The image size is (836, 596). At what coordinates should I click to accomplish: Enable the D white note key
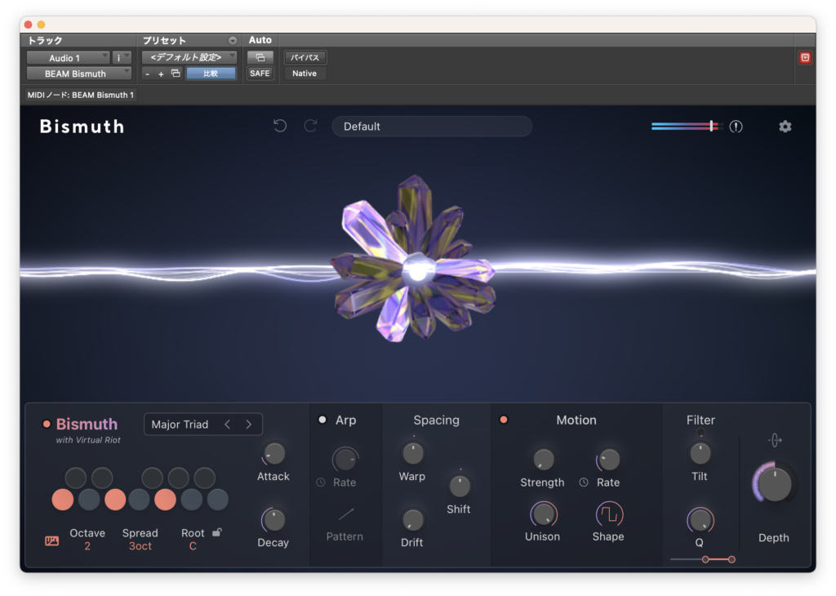pos(88,500)
